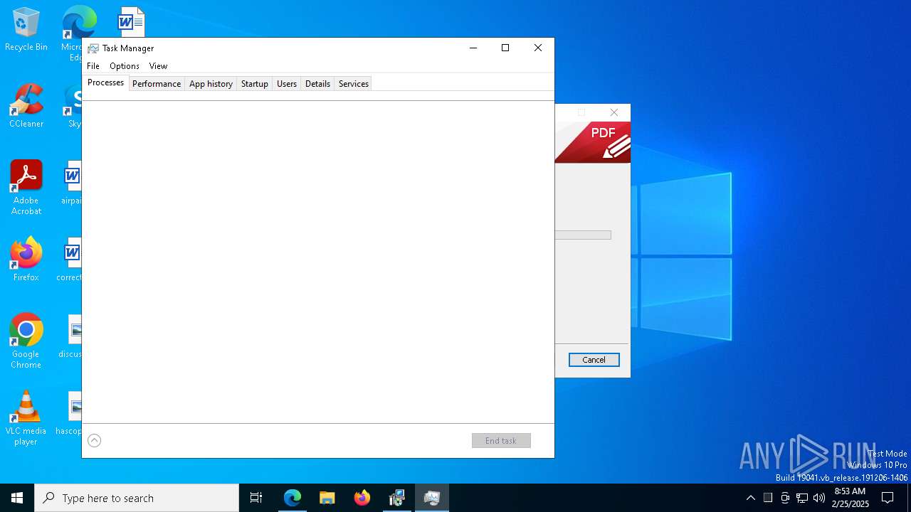The image size is (911, 512).
Task: Close the PDF installer window
Action: point(614,112)
